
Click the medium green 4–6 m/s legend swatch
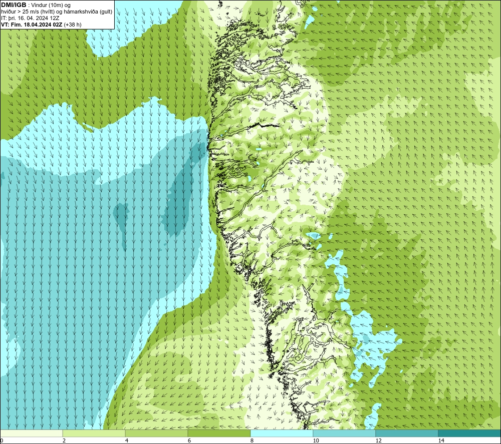pyautogui.click(x=156, y=433)
